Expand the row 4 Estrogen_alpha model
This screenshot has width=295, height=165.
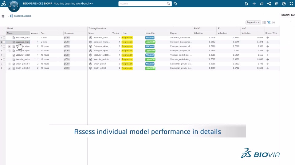tap(9, 51)
